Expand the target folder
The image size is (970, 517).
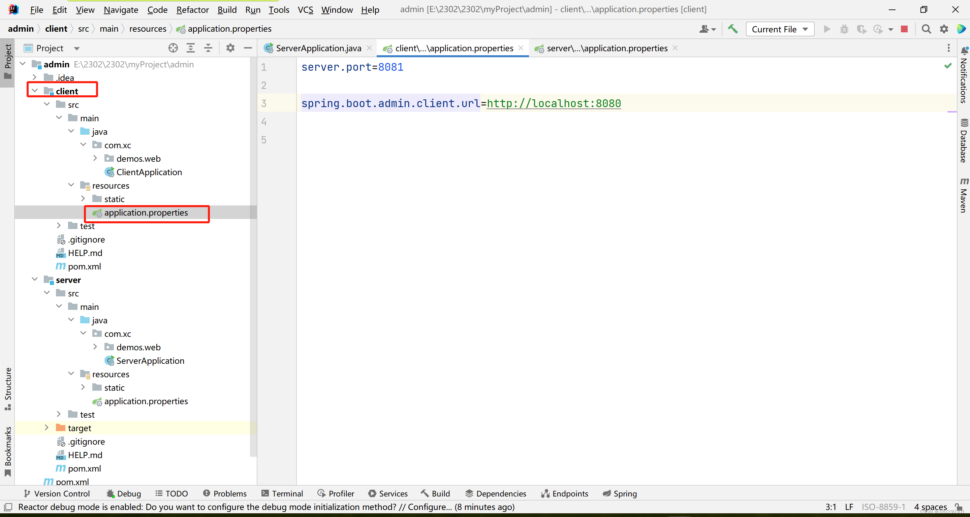pyautogui.click(x=47, y=428)
